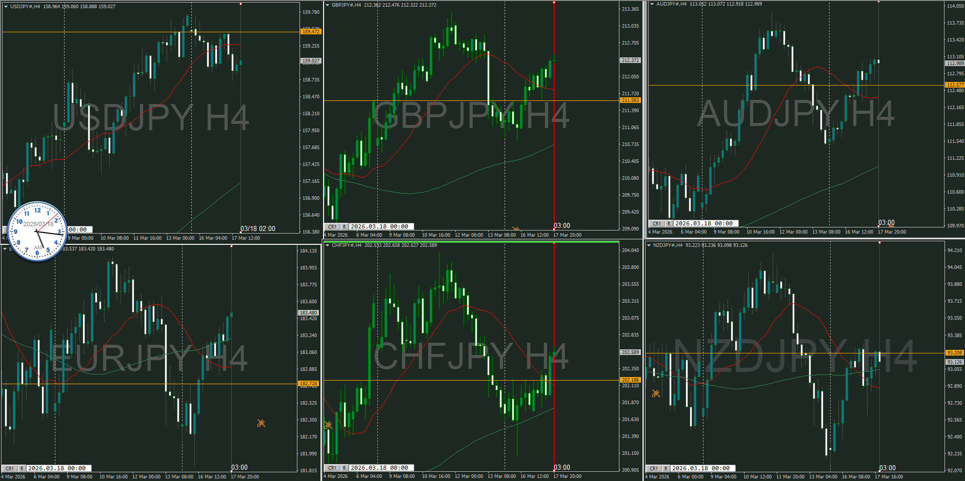Click the pencil marker at CHFJPY chart left edge
This screenshot has width=965, height=481.
(328, 425)
